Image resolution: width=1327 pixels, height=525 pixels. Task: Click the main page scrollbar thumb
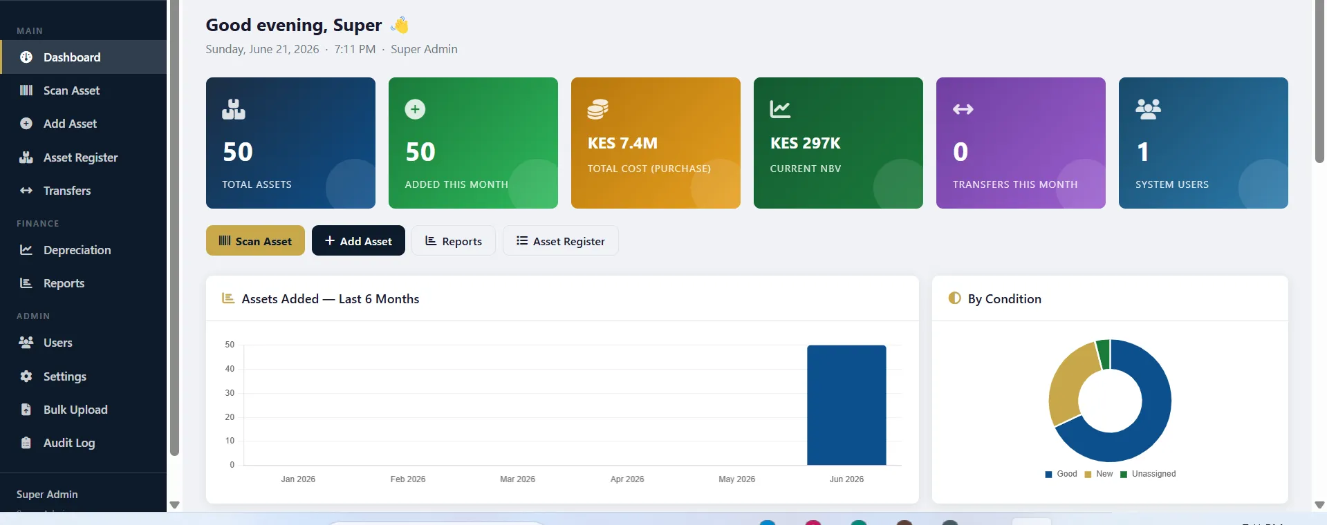1319,82
